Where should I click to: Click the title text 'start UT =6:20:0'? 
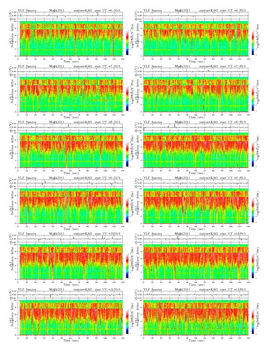tap(107, 10)
